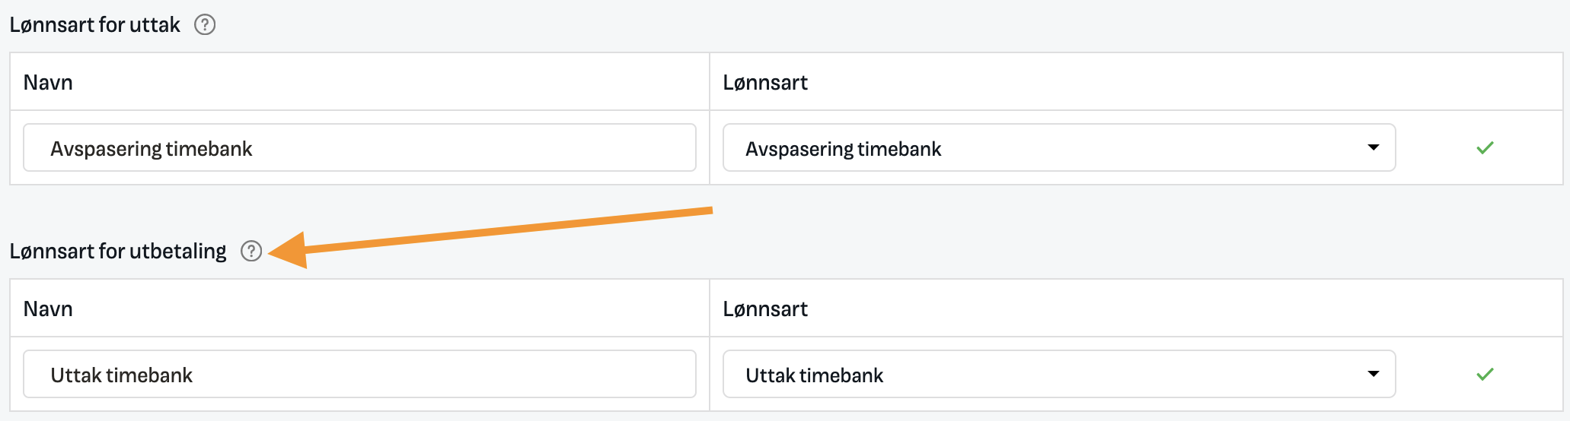Viewport: 1570px width, 421px height.
Task: Focus the Navn field containing Uttak timebank
Action: coord(359,374)
